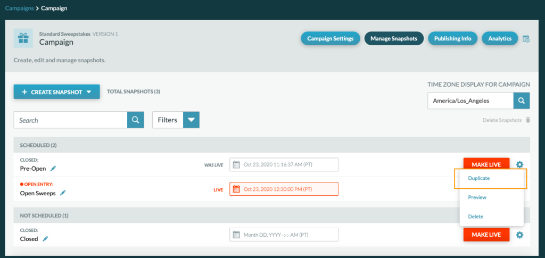This screenshot has width=545, height=258.
Task: Click the Delete Snapshots trash icon
Action: point(528,120)
